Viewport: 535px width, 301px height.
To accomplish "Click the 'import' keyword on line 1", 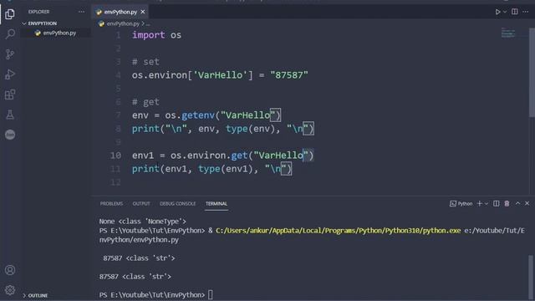I will click(149, 35).
